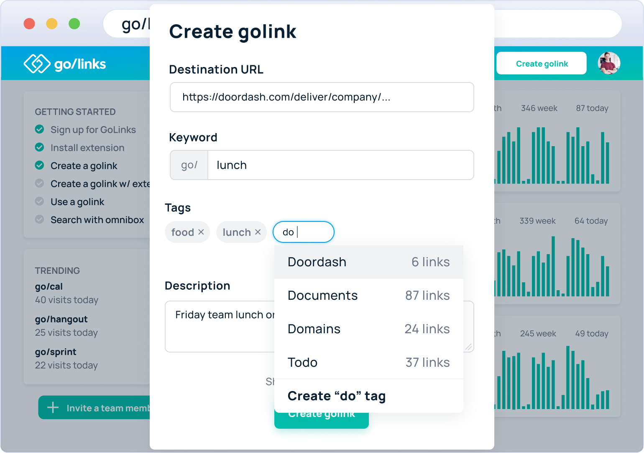Click the GoLinks logo icon
The image size is (644, 453).
pyautogui.click(x=37, y=64)
